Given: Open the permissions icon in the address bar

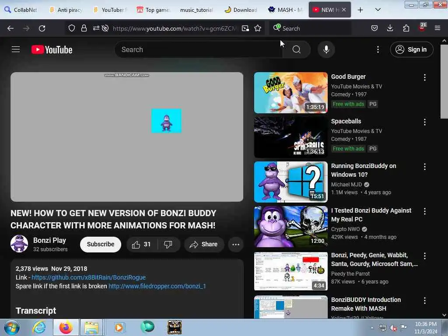Looking at the screenshot, I should point(96,28).
